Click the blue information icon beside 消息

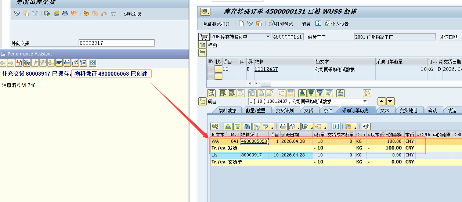coord(318,24)
